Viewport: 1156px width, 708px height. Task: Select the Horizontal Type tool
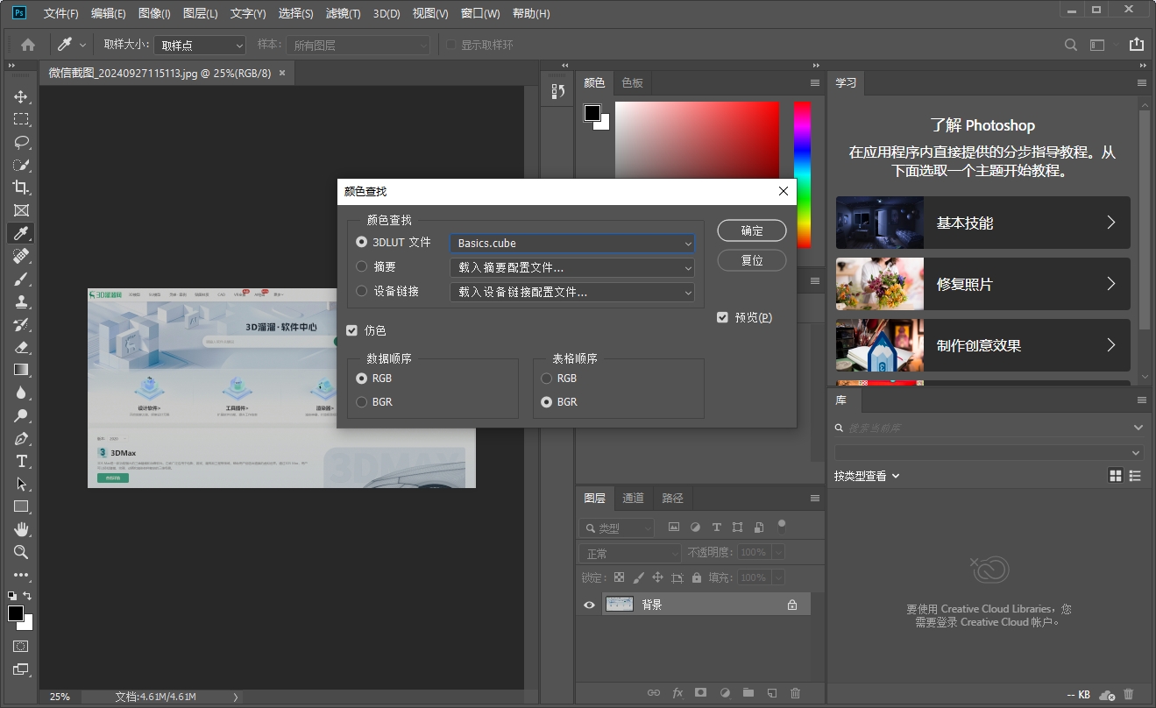point(21,461)
